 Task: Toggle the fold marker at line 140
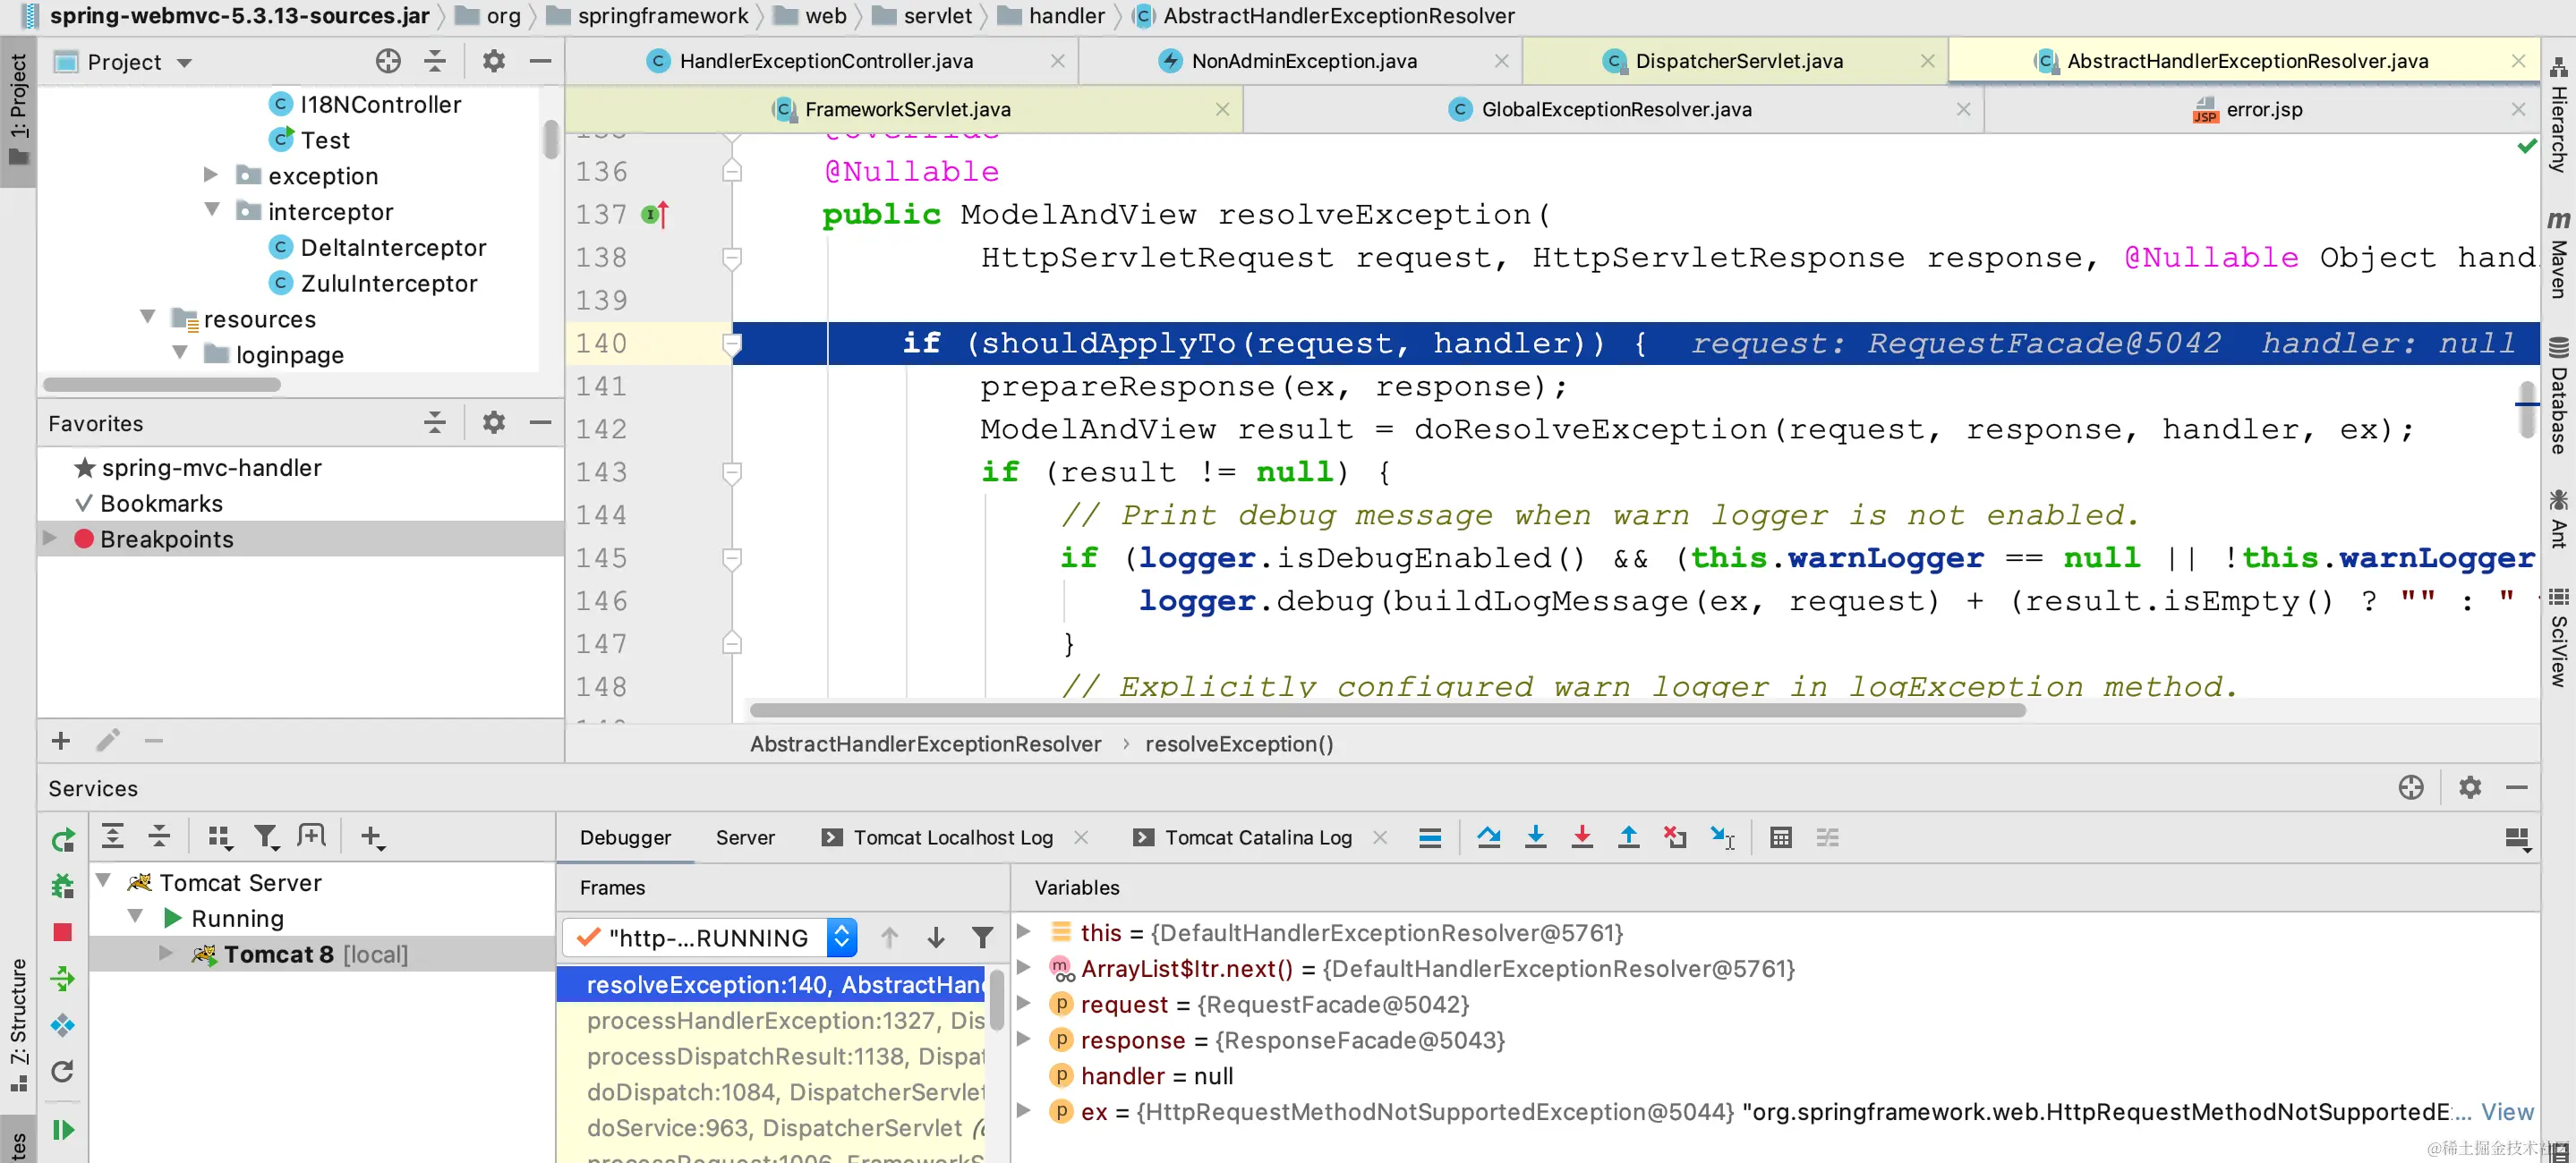coord(732,344)
